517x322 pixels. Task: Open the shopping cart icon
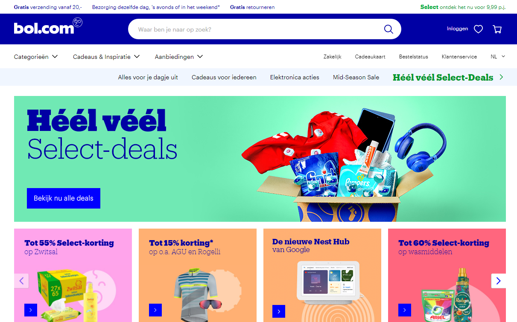[x=497, y=29]
